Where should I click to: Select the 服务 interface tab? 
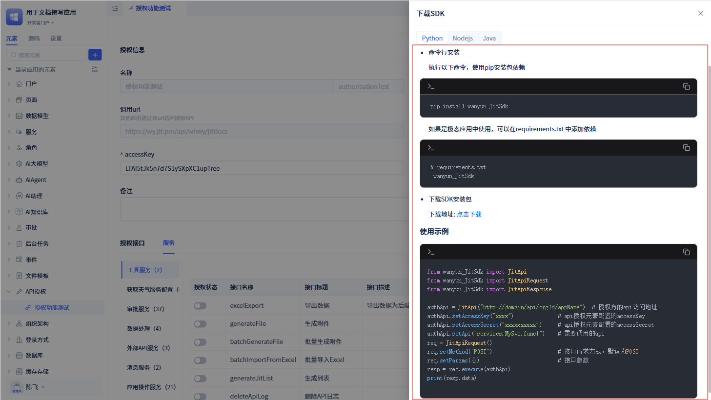tap(169, 243)
